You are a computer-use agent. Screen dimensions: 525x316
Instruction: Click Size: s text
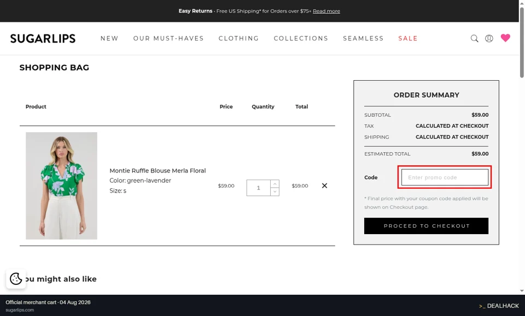pyautogui.click(x=118, y=190)
